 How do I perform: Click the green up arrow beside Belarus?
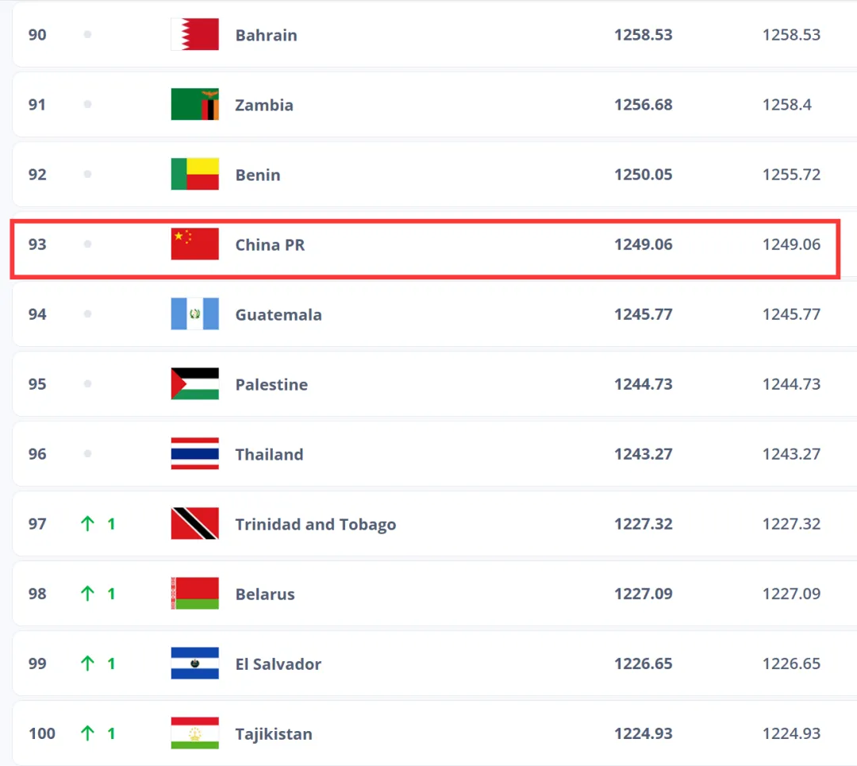87,594
